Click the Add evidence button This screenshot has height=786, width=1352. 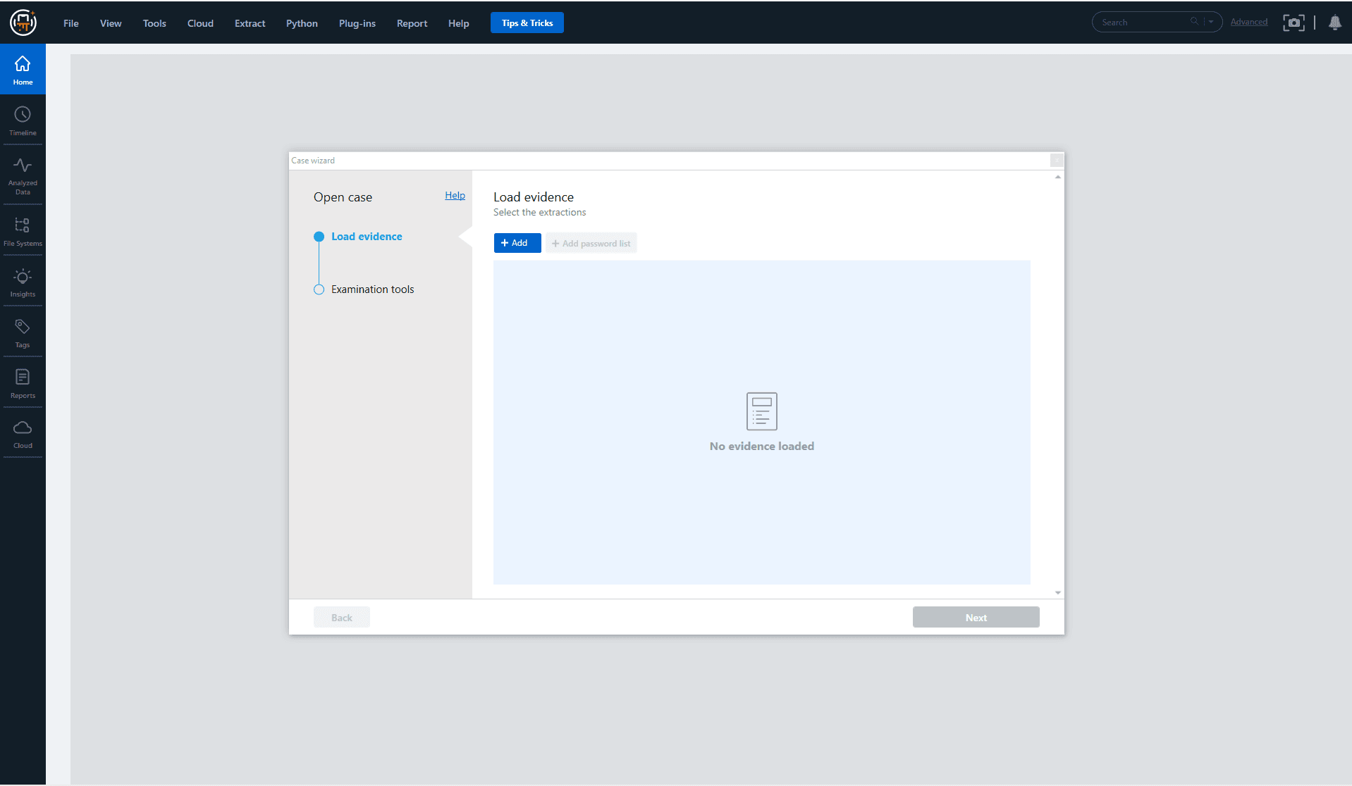(517, 243)
